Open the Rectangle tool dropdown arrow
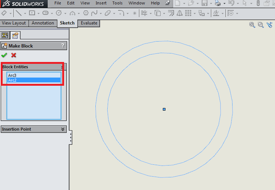 (x=38, y=13)
